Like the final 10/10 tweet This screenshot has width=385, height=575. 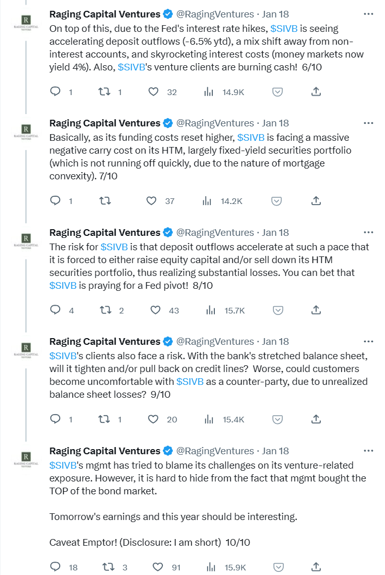pos(157,567)
